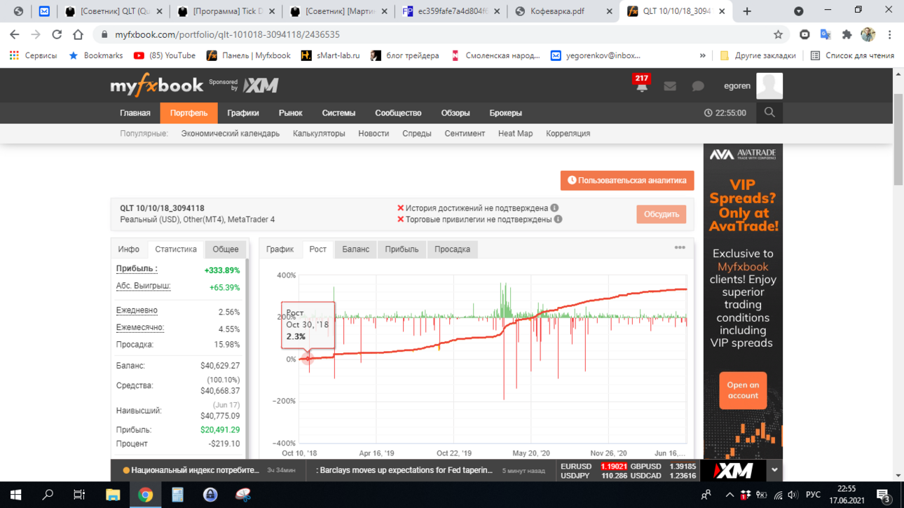Open the sMart-lab.ru bookmark
Image resolution: width=904 pixels, height=508 pixels.
click(330, 55)
